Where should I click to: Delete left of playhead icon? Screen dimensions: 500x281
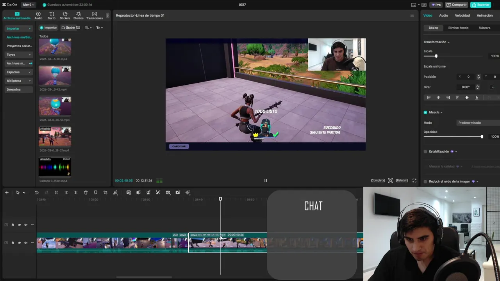pos(66,192)
